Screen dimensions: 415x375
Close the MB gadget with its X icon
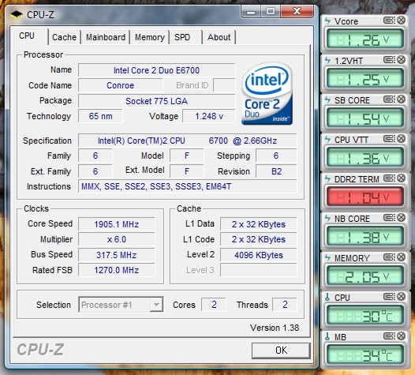coord(402,336)
